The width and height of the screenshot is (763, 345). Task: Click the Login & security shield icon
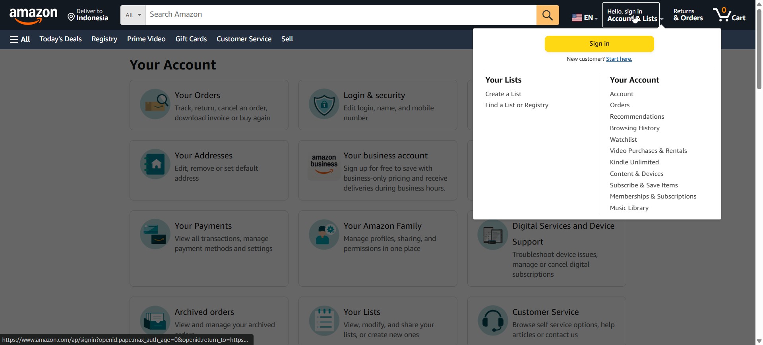click(x=324, y=104)
